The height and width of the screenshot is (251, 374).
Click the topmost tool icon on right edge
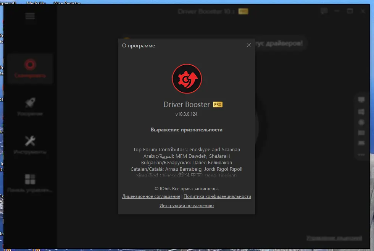point(361,99)
